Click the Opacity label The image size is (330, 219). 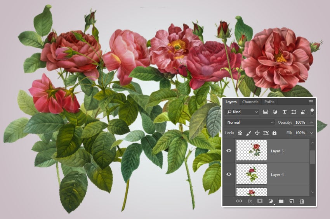pyautogui.click(x=285, y=122)
